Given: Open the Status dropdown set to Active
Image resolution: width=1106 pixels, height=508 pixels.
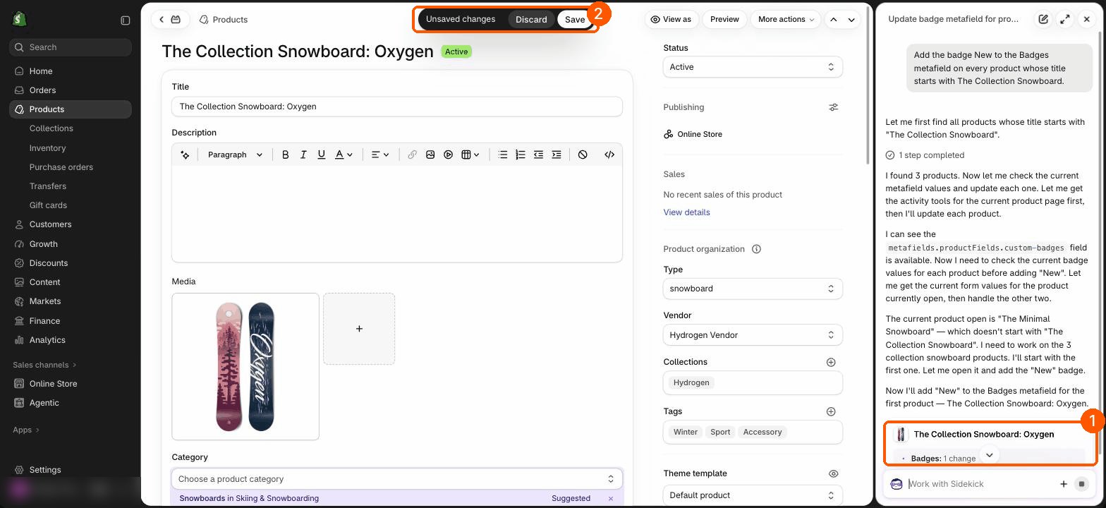Looking at the screenshot, I should 753,67.
